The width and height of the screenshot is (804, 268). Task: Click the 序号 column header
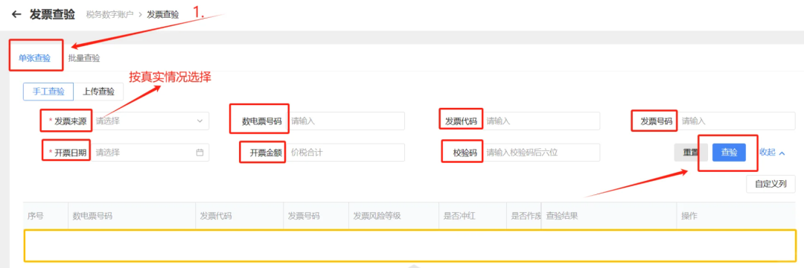[x=36, y=216]
